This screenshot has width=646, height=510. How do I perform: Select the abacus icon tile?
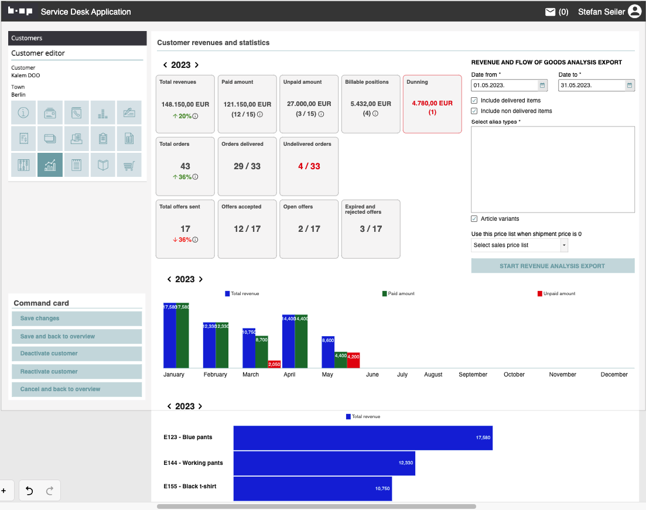pos(23,165)
